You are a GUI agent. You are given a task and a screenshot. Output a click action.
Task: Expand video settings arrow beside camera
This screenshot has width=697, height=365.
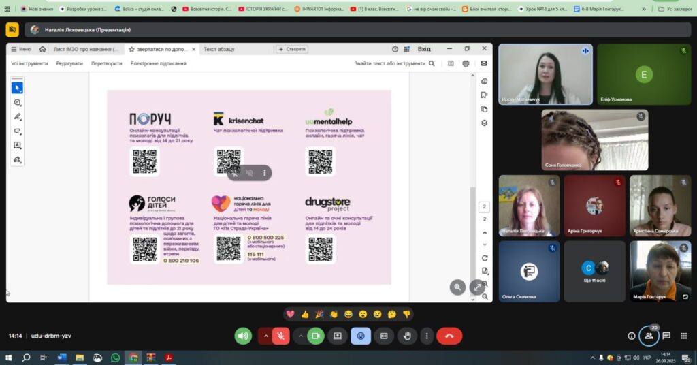coord(300,336)
